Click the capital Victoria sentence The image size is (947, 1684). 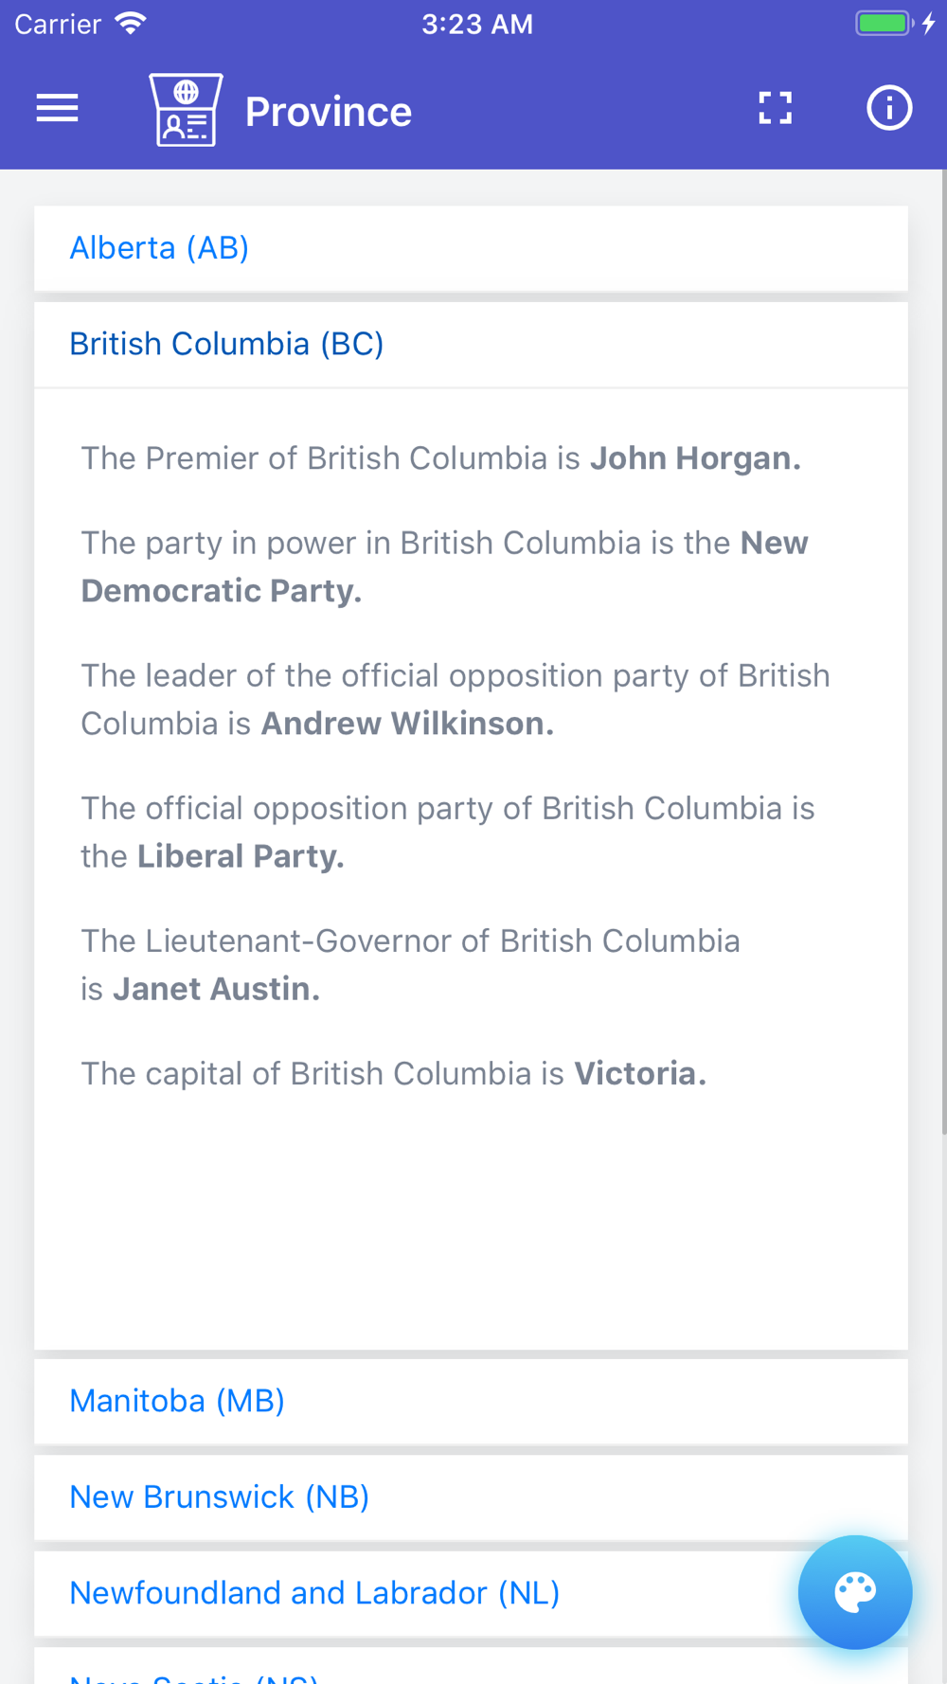click(393, 1074)
